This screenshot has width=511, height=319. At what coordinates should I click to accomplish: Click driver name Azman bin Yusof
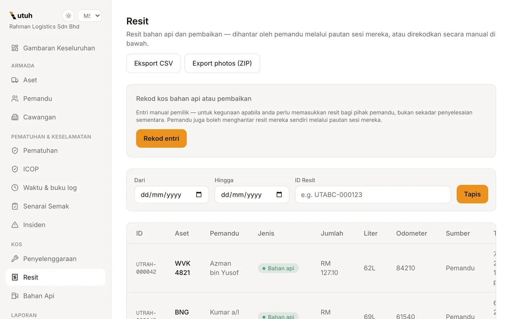(x=224, y=268)
